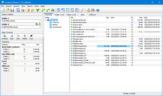Select the Backup folder in tree
Viewport: 163px width, 96px height.
[x=55, y=25]
